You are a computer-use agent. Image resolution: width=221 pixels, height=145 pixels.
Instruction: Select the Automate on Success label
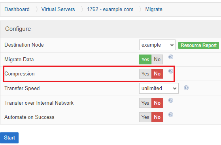click(29, 117)
